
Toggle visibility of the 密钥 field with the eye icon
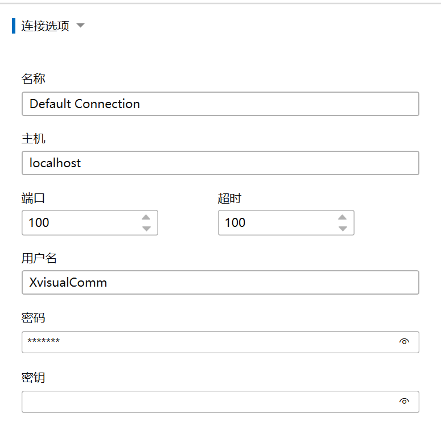click(405, 401)
